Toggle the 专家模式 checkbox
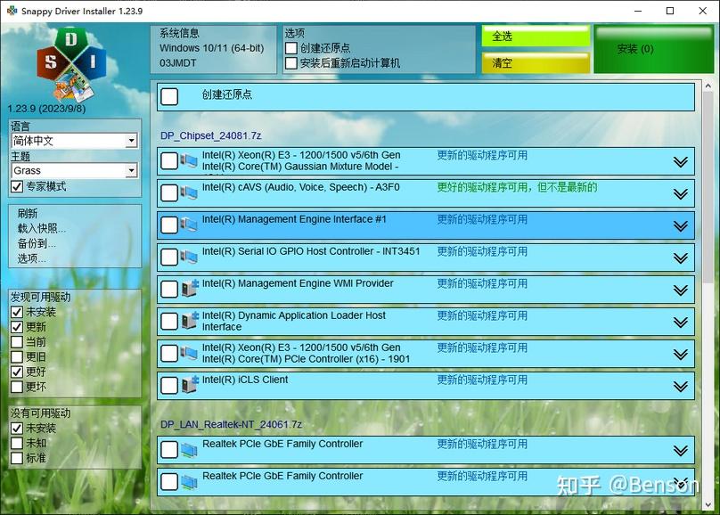 [14, 186]
